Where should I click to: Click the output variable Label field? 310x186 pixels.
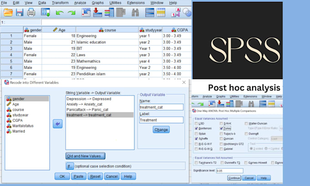pos(161,120)
